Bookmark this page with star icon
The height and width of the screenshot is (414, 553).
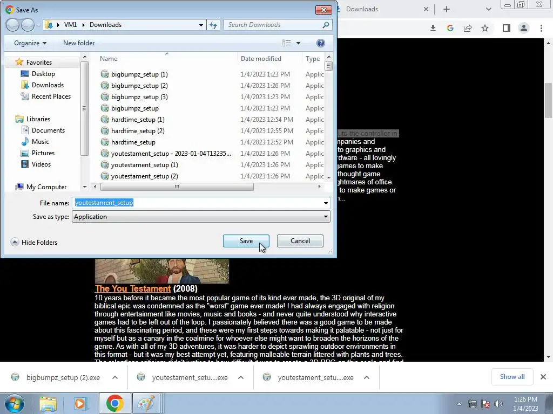[x=485, y=28]
